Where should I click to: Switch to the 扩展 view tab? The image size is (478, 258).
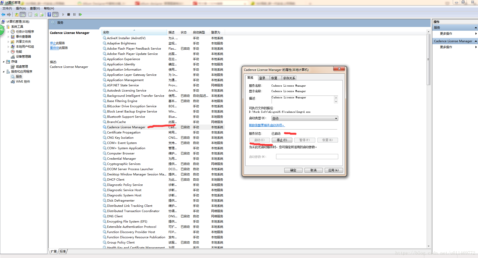tap(53, 251)
